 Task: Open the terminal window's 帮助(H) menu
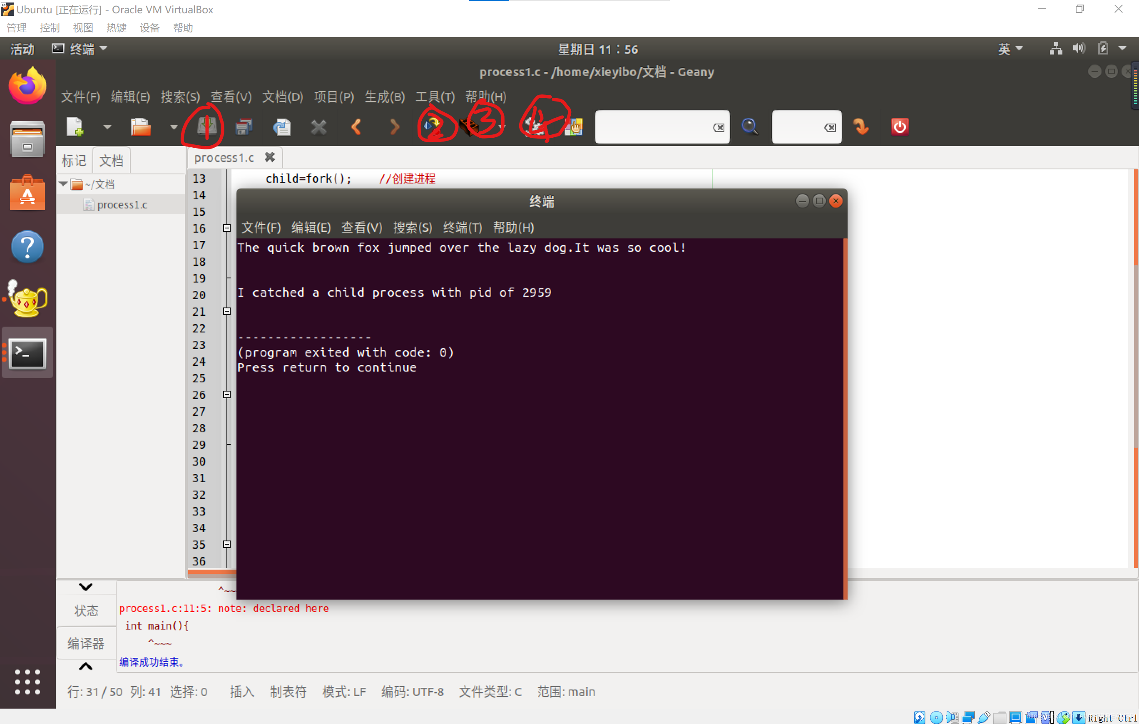coord(513,228)
